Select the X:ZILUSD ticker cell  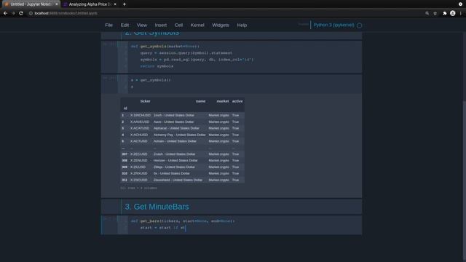[x=138, y=167]
